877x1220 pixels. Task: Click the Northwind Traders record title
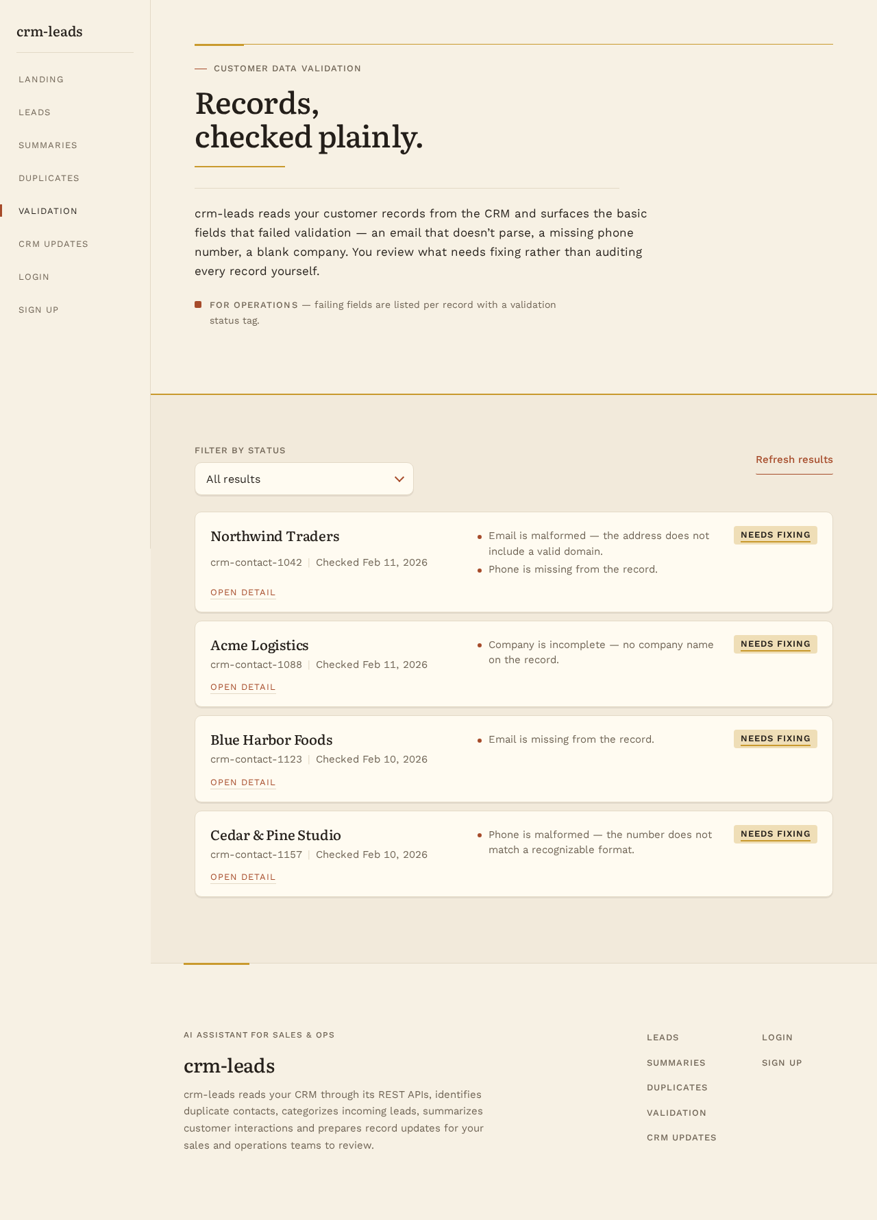[x=275, y=536]
